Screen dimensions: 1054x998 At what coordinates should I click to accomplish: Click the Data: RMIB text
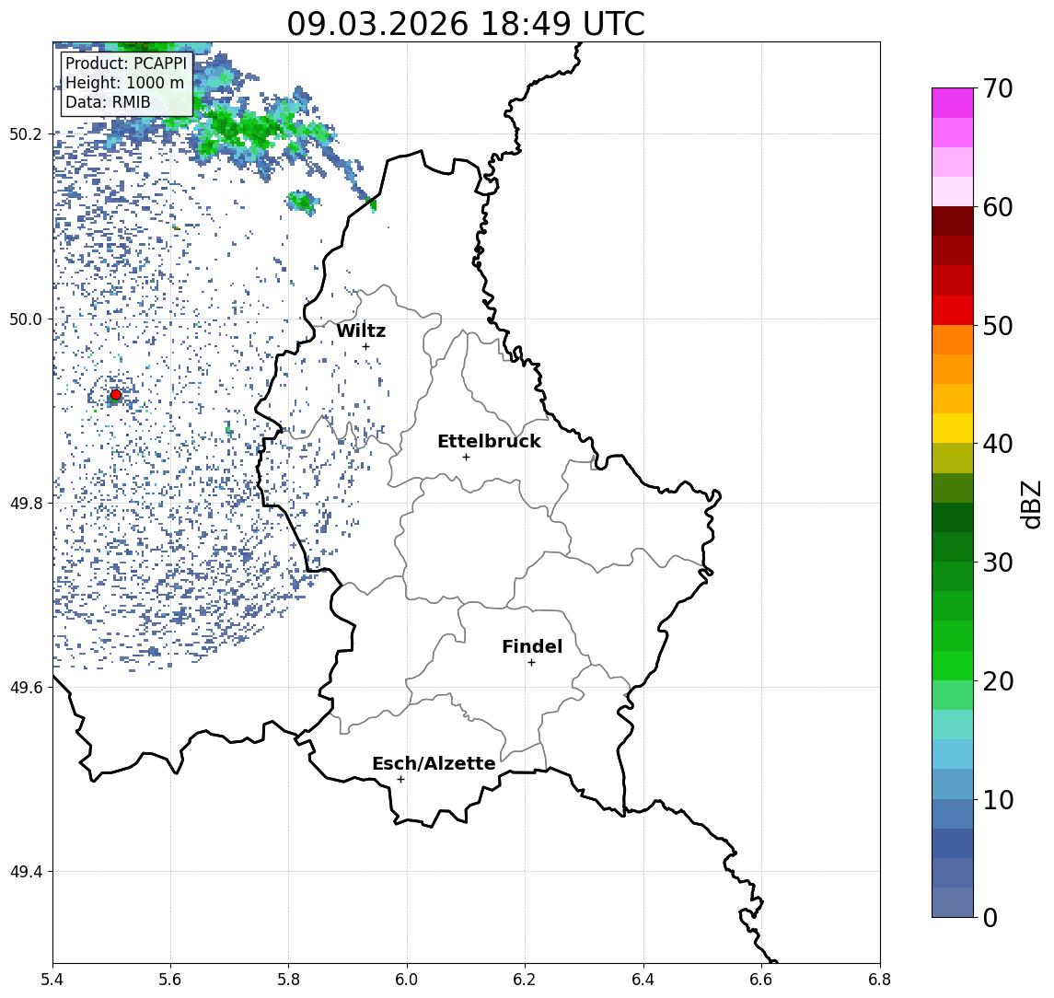coord(108,102)
